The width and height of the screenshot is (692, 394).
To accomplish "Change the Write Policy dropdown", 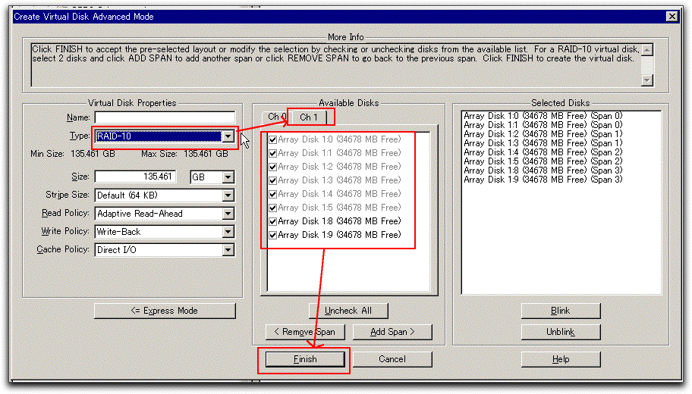I will click(x=228, y=232).
